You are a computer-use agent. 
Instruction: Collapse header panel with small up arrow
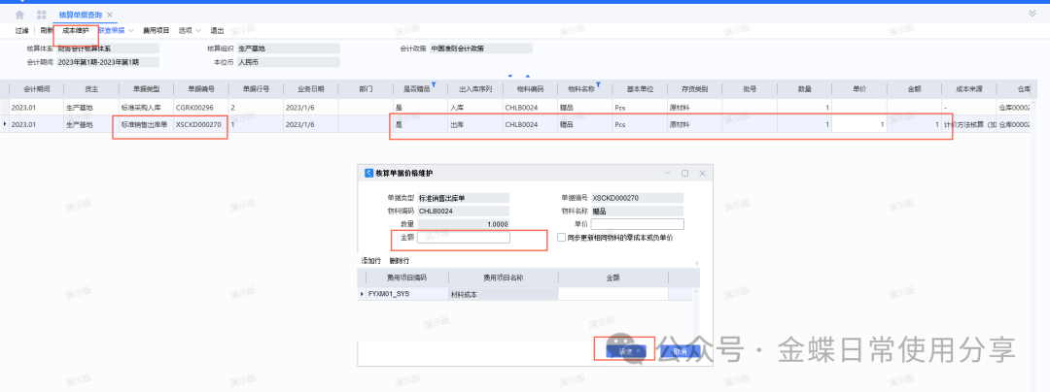(x=528, y=75)
